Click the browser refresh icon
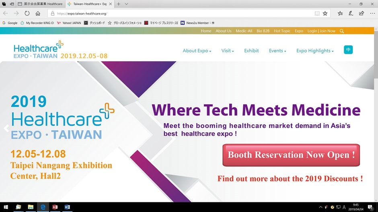This screenshot has width=378, height=212. pos(27,13)
